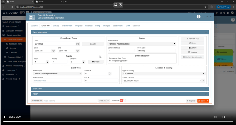Screen dimensions: 236x125
Task: Click the Event Name input field
Action: pos(57,81)
